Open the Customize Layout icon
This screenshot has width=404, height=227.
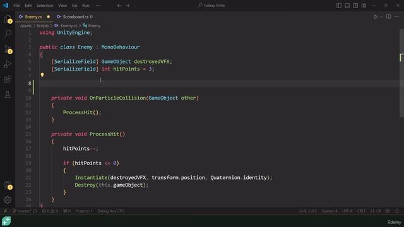(x=364, y=6)
